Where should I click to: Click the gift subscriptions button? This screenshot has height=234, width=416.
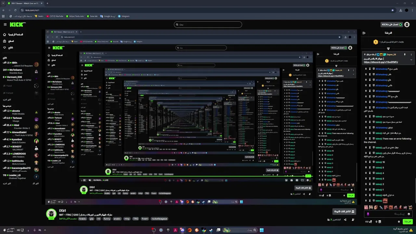pyautogui.click(x=344, y=212)
